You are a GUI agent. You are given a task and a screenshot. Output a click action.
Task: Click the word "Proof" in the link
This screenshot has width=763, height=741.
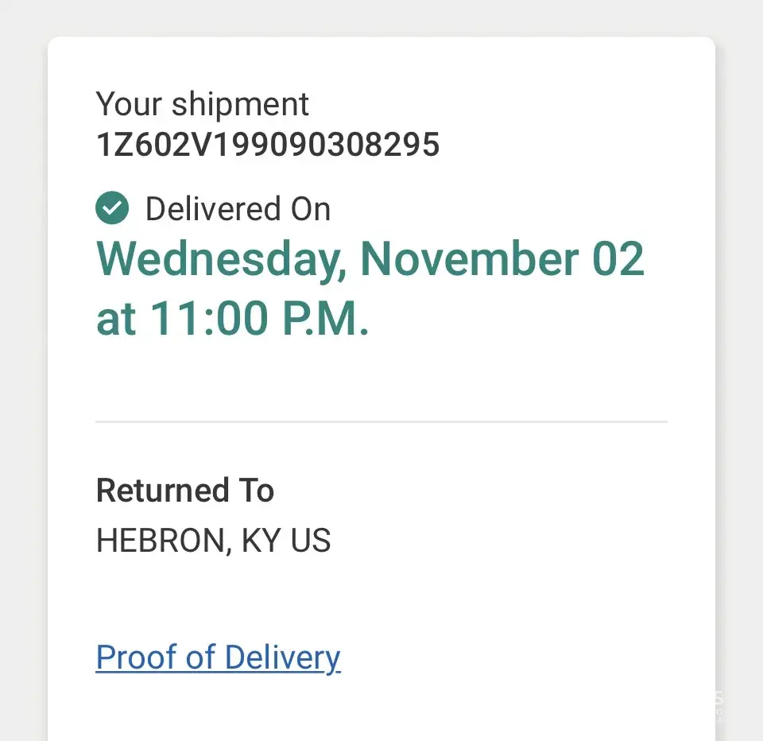click(126, 658)
